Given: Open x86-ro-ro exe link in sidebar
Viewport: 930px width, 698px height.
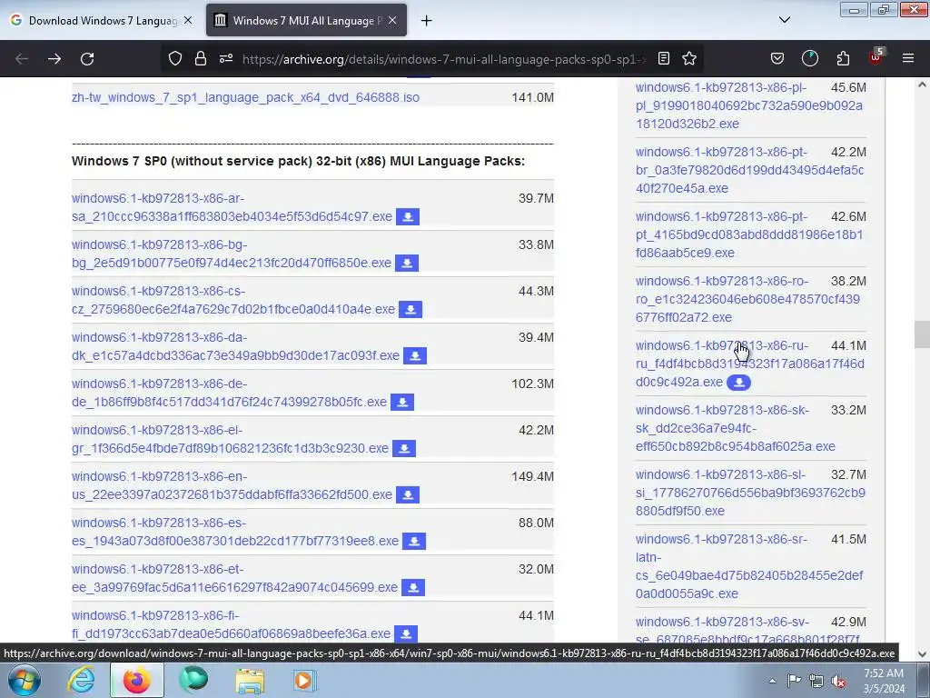Looking at the screenshot, I should point(747,299).
